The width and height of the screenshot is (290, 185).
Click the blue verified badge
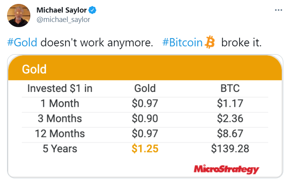pos(92,10)
